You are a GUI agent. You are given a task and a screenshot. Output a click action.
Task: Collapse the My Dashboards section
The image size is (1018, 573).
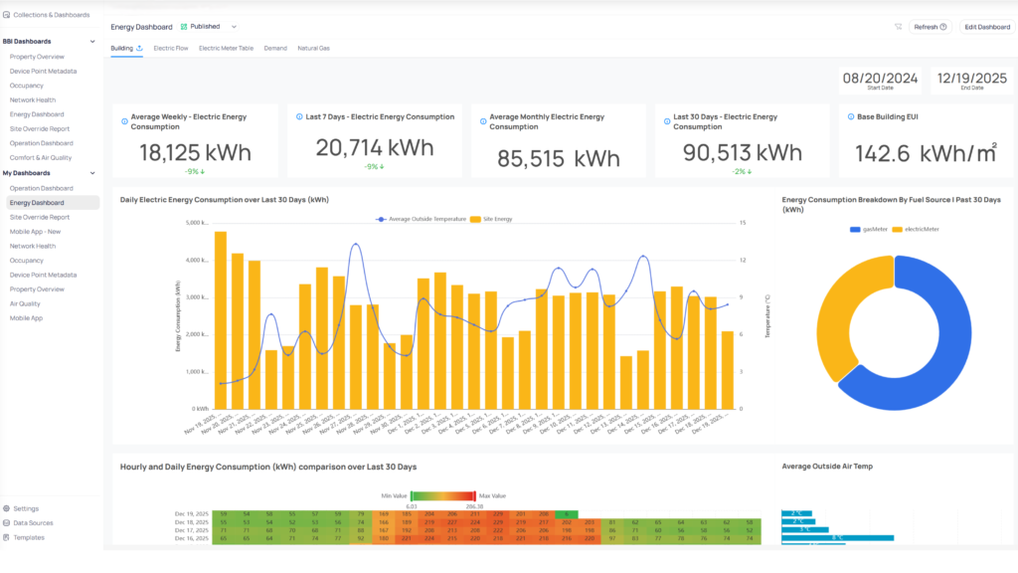coord(92,173)
